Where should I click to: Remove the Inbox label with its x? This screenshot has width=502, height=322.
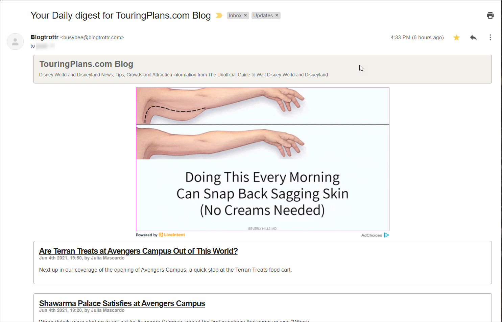(x=245, y=16)
